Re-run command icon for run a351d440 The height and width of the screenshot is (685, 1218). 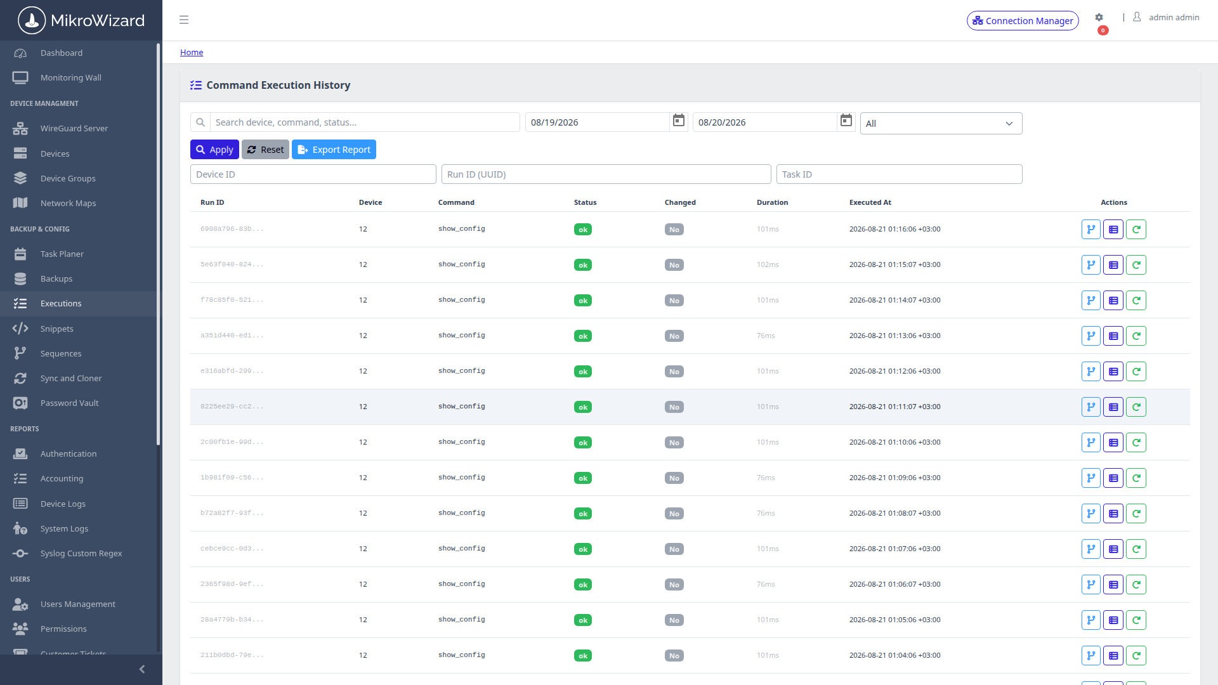pyautogui.click(x=1136, y=336)
